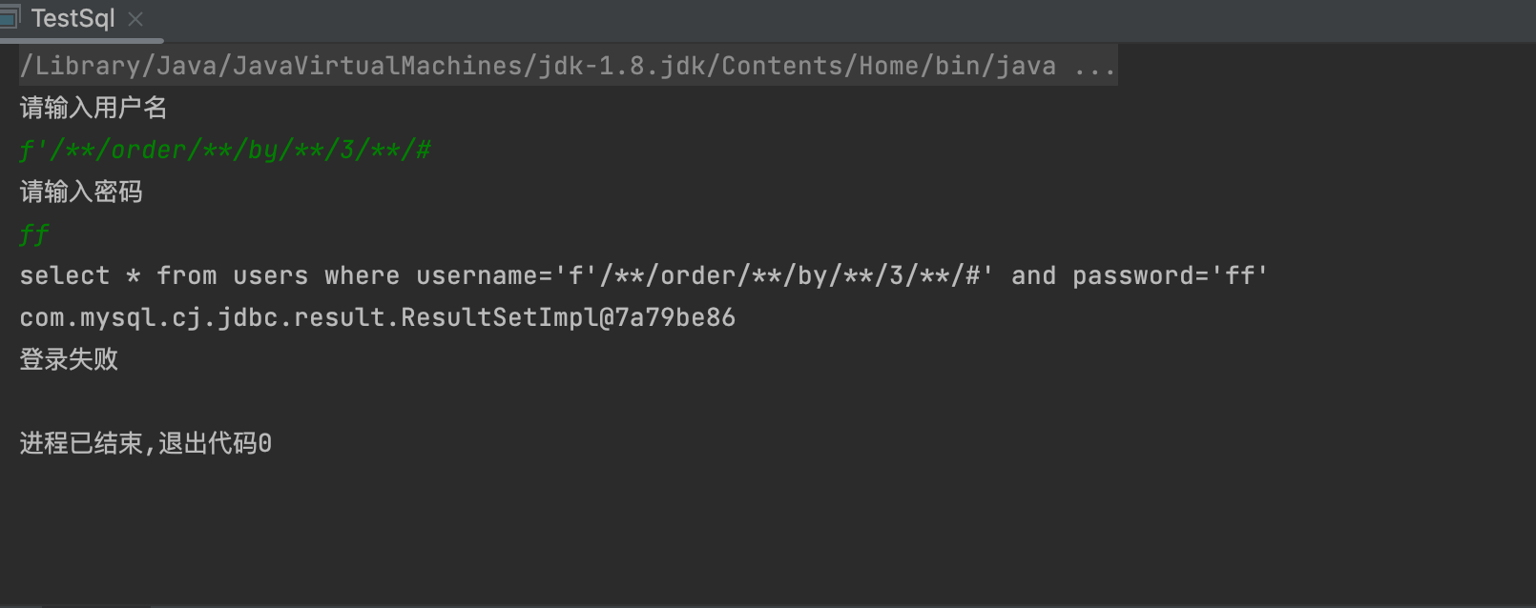Click the word 'and' in the SQL query
The width and height of the screenshot is (1536, 608).
point(1034,276)
